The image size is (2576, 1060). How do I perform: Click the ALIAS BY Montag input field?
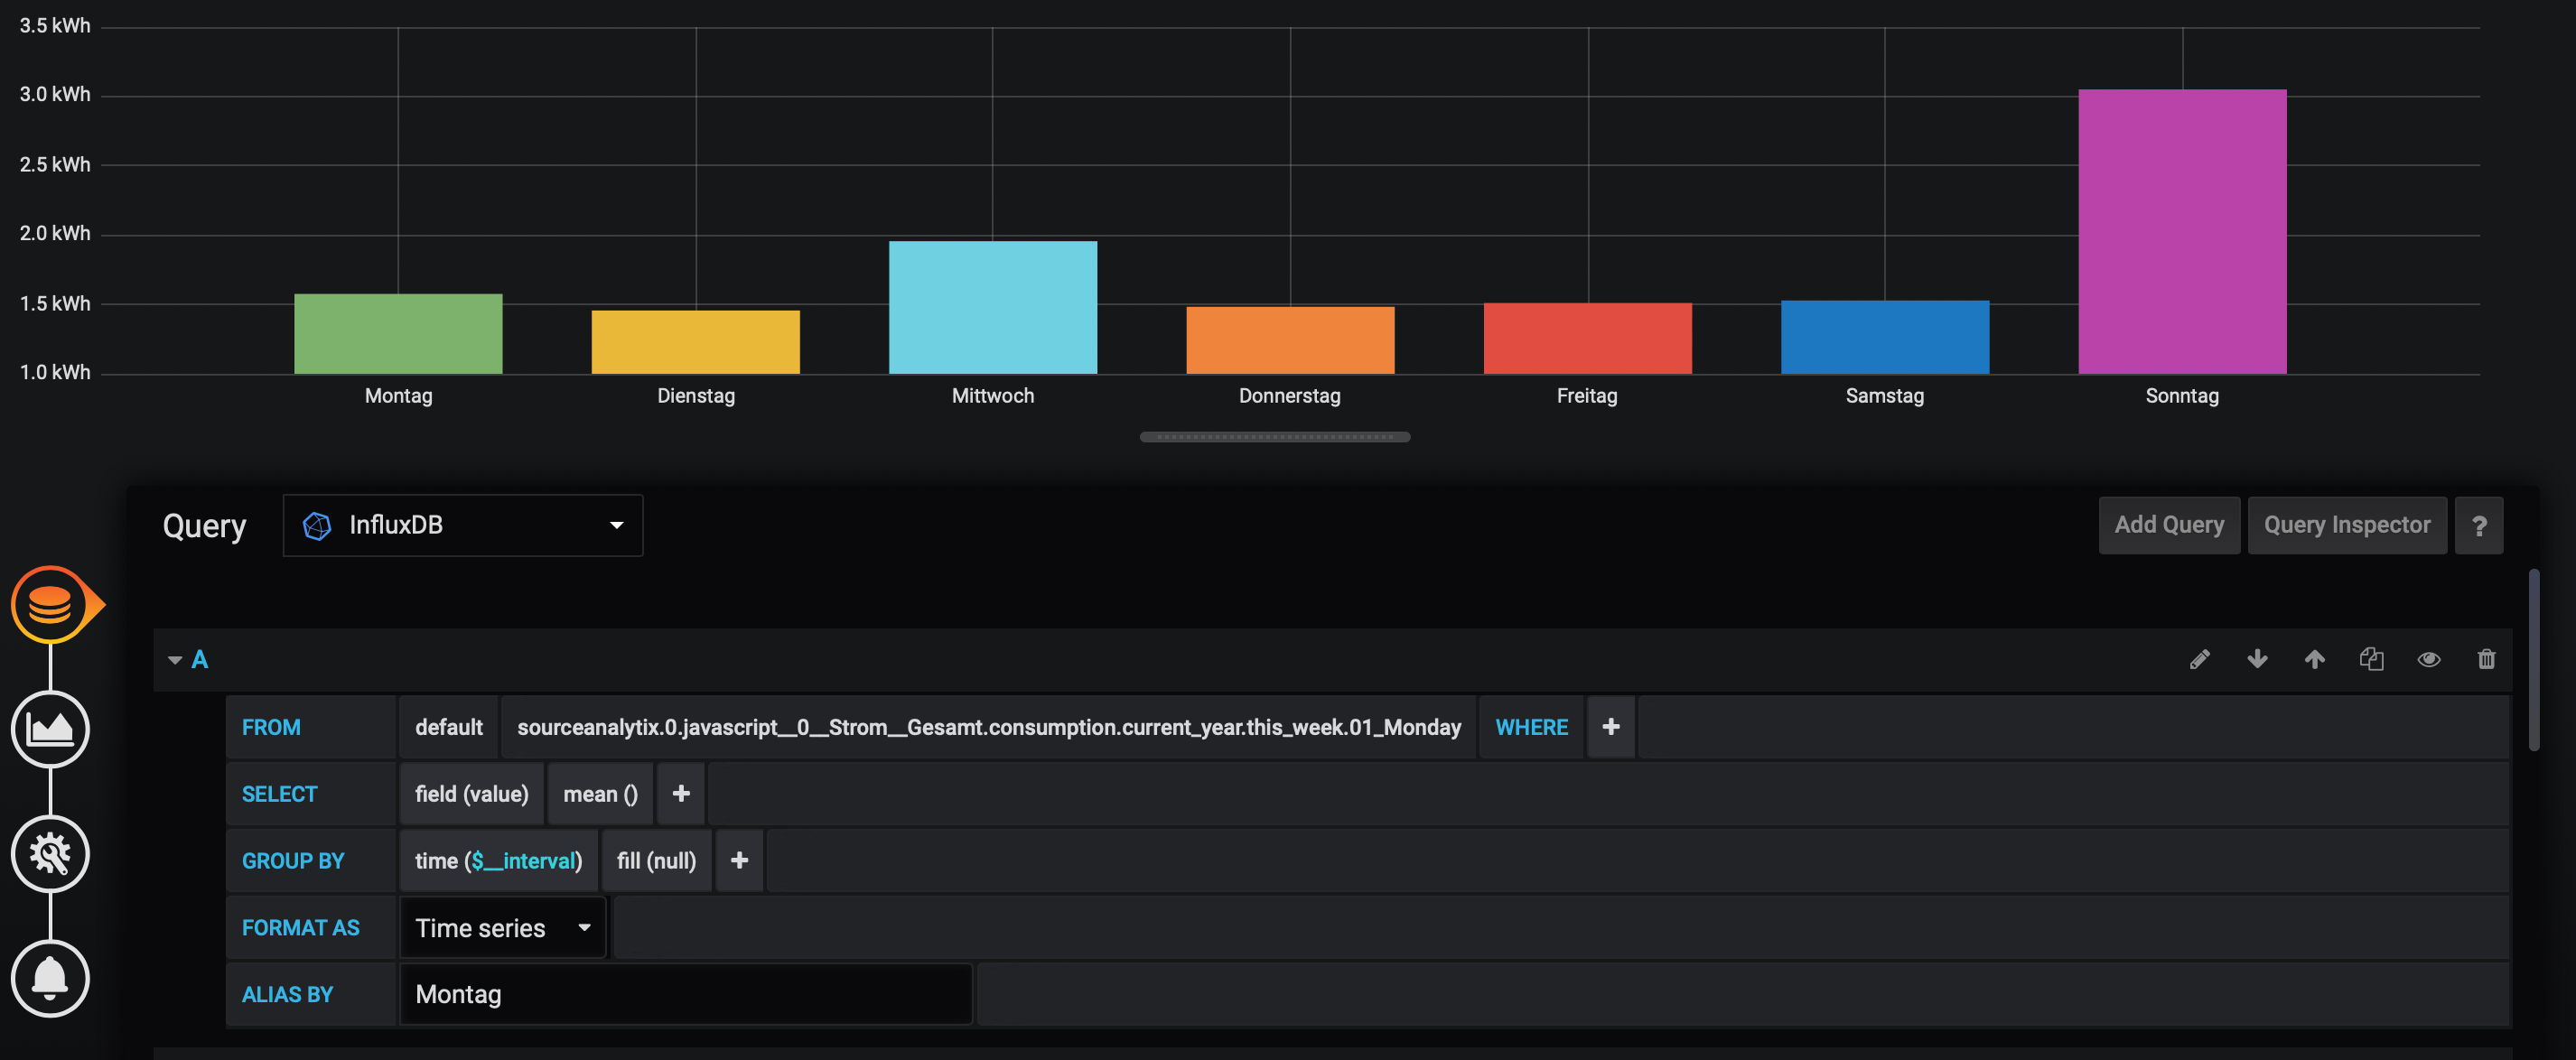coord(685,994)
